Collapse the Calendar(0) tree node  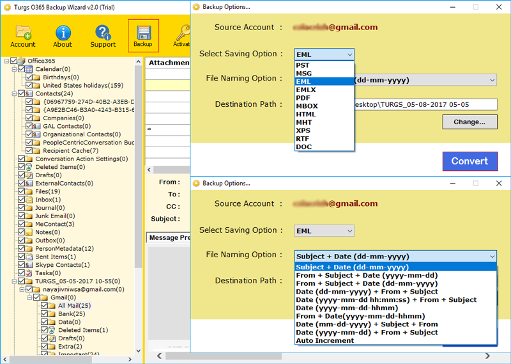(x=14, y=69)
